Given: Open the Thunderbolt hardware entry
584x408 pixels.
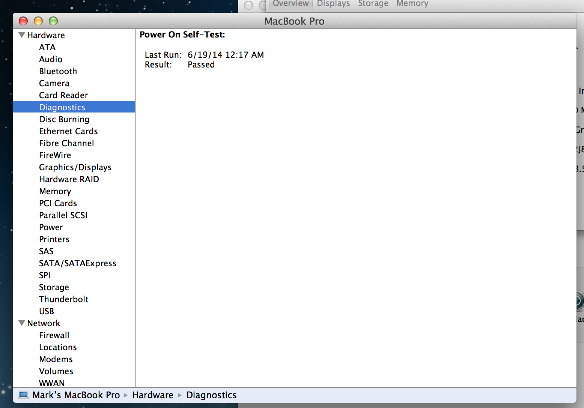Looking at the screenshot, I should pyautogui.click(x=63, y=299).
